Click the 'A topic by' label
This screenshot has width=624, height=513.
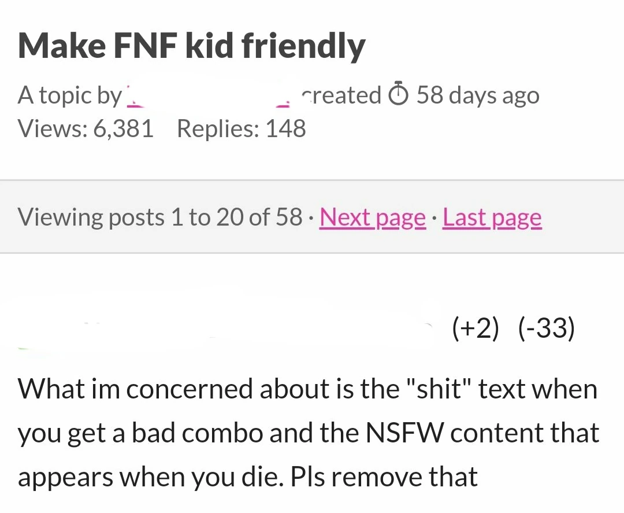click(x=69, y=95)
